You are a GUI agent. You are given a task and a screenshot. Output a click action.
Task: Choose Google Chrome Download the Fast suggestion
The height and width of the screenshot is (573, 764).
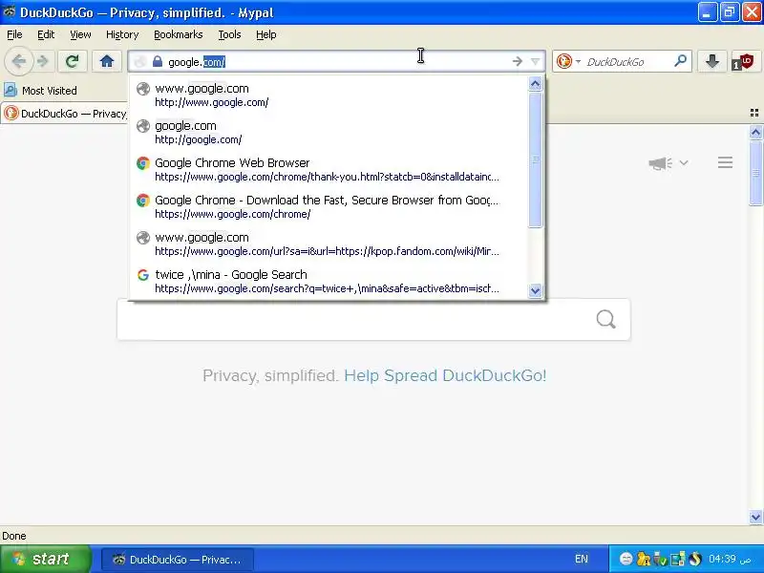click(x=329, y=206)
